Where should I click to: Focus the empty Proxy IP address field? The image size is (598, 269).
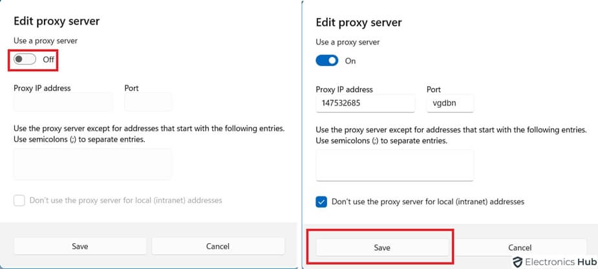63,102
